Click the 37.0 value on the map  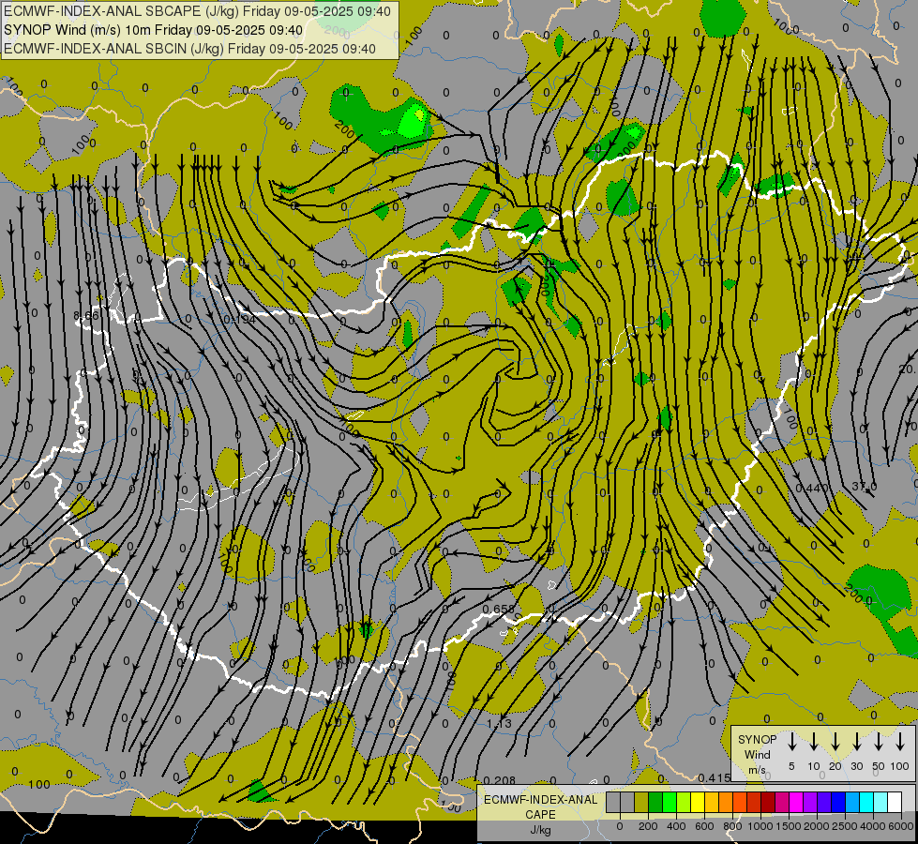[865, 487]
